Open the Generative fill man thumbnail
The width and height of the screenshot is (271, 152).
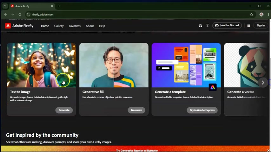pos(114,65)
